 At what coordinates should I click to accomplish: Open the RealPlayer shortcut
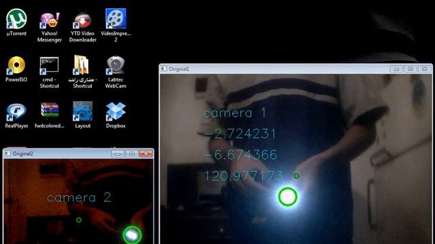16,112
